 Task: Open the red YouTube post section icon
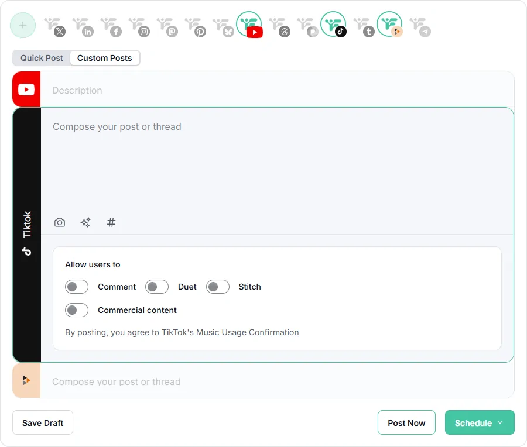click(x=26, y=90)
